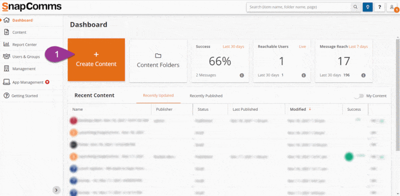Image resolution: width=400 pixels, height=196 pixels.
Task: Sort by Last Published column header
Action: point(245,109)
